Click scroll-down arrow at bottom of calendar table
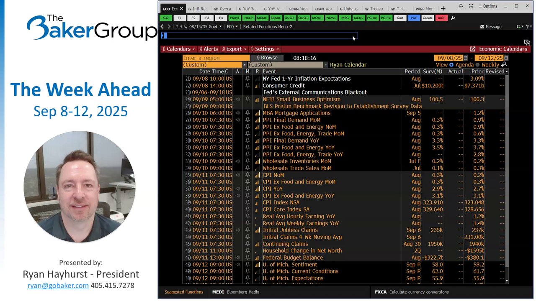 coord(507,281)
